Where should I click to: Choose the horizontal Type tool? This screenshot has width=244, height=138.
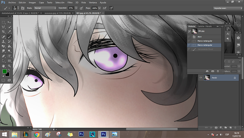click(9, 56)
